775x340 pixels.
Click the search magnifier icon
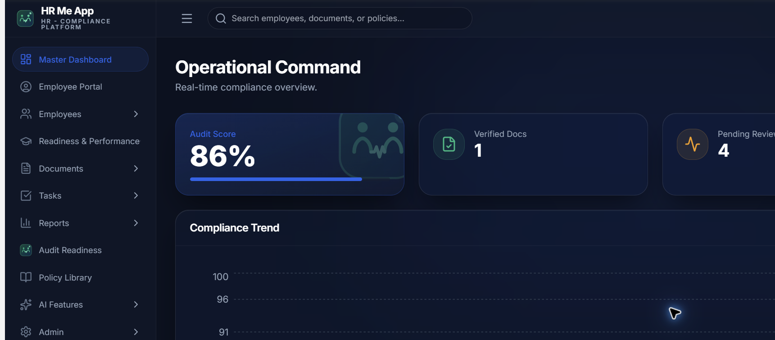pyautogui.click(x=221, y=18)
